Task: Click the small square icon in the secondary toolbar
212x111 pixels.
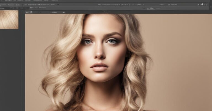Action: point(31,12)
